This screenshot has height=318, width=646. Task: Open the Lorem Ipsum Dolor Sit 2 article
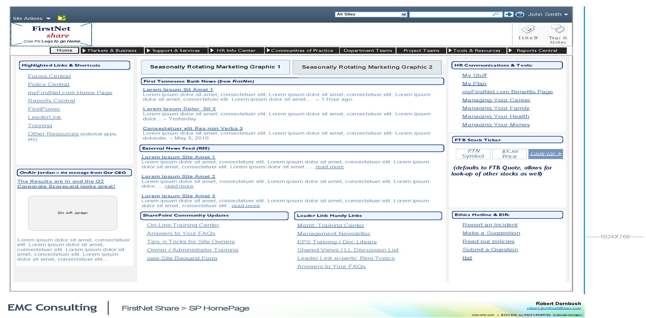point(179,109)
